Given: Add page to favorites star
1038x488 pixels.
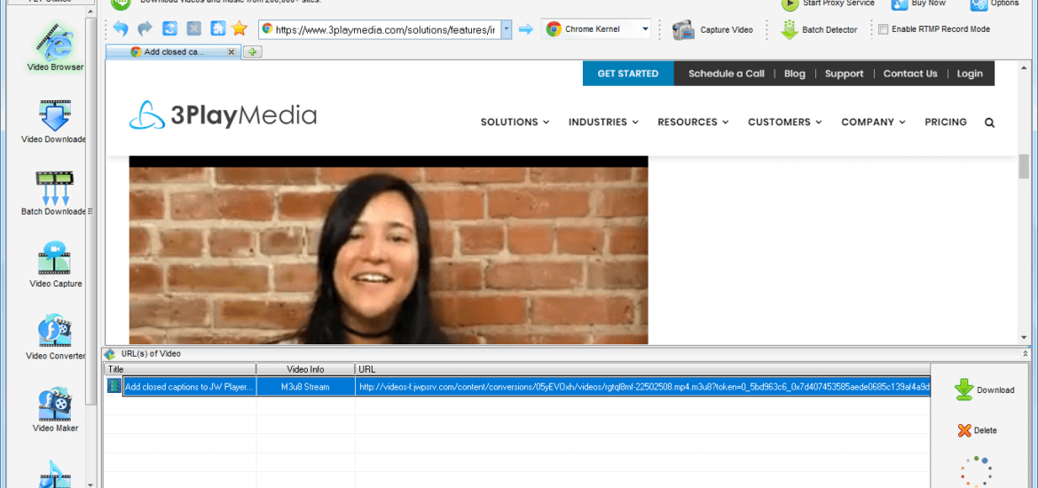Looking at the screenshot, I should (239, 28).
